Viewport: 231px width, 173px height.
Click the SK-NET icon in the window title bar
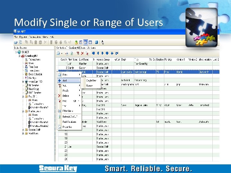click(15, 31)
